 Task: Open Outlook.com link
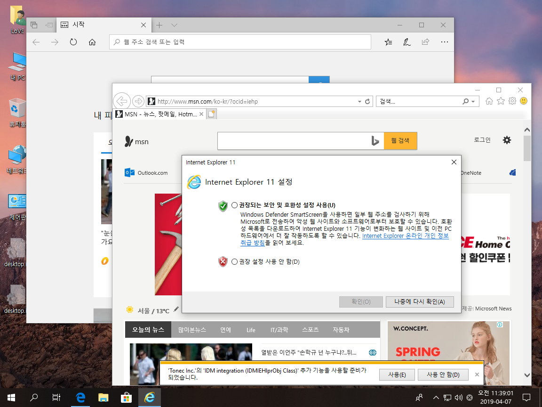pyautogui.click(x=146, y=173)
